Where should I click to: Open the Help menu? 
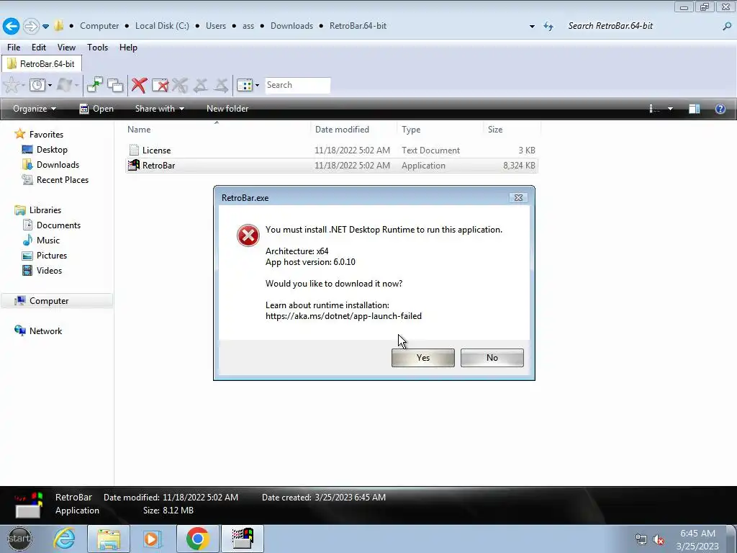click(128, 48)
